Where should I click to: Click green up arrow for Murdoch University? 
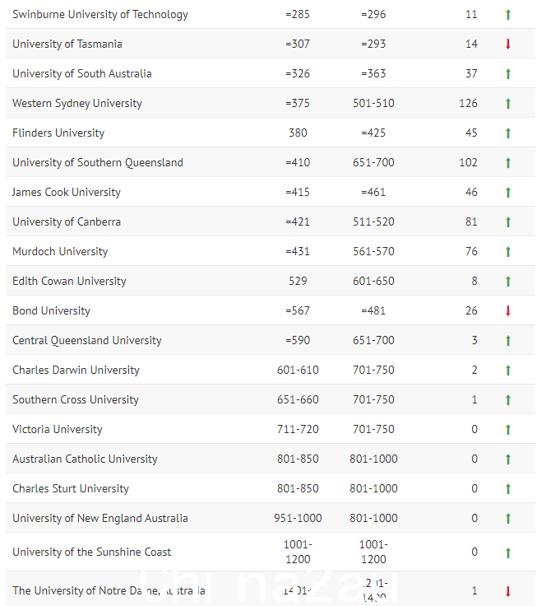point(508,252)
